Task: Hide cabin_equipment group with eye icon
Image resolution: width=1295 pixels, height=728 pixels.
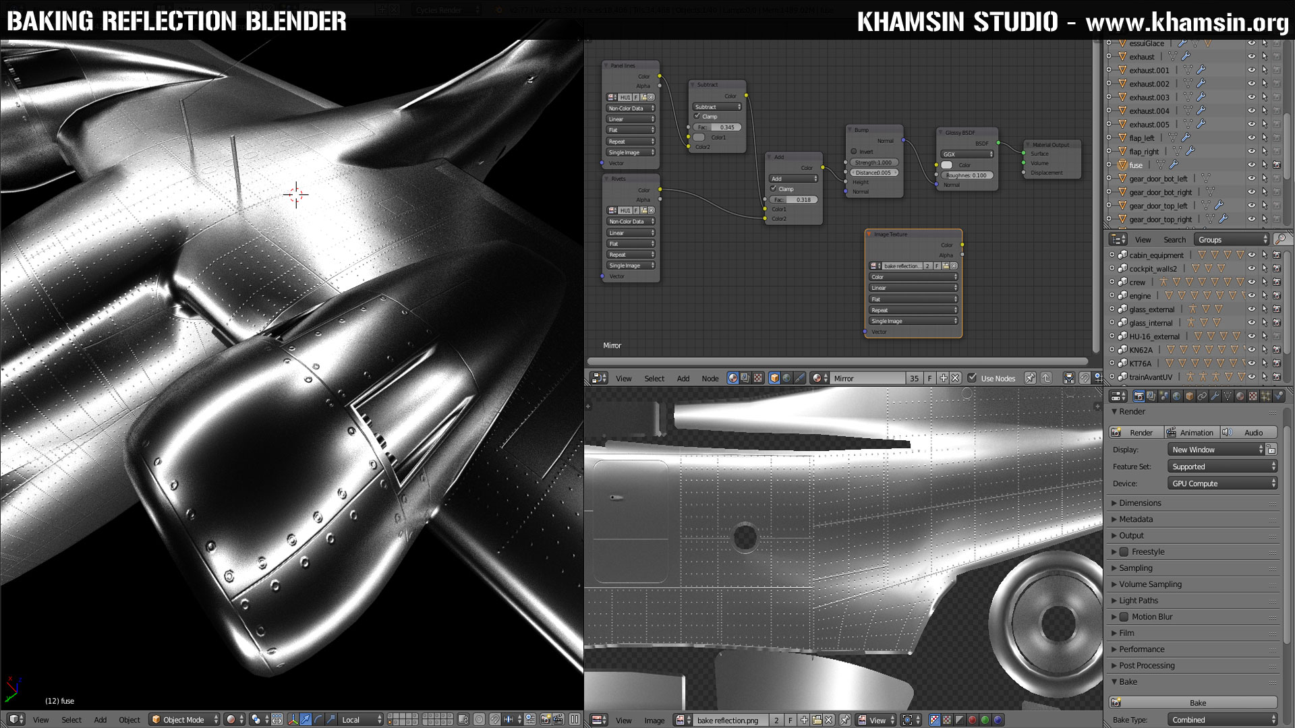Action: click(x=1252, y=255)
